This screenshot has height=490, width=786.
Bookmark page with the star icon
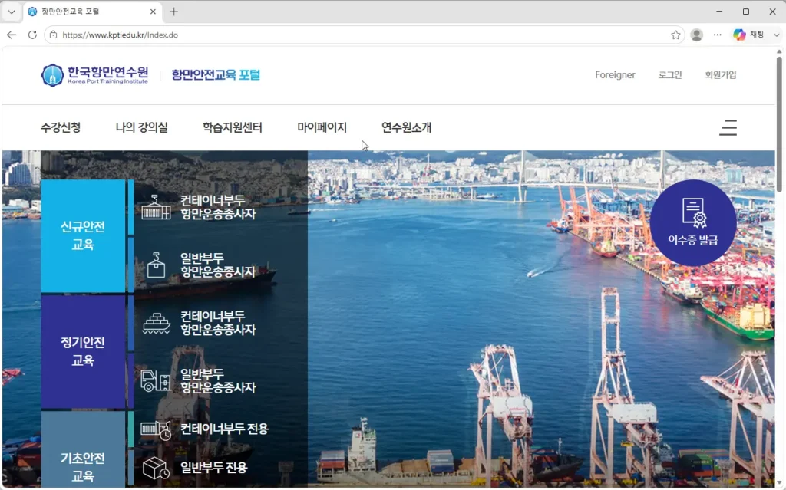click(x=675, y=35)
